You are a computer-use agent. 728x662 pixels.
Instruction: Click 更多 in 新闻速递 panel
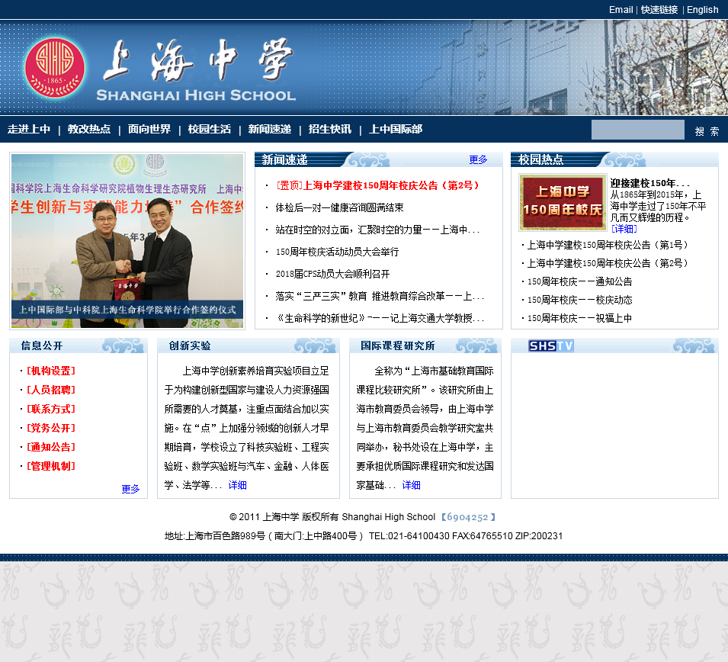478,160
